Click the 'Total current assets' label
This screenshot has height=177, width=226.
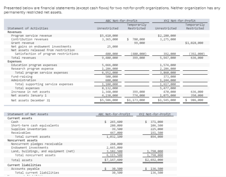(32, 137)
